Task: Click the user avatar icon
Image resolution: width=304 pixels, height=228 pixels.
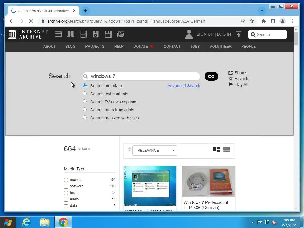Action: pyautogui.click(x=189, y=34)
